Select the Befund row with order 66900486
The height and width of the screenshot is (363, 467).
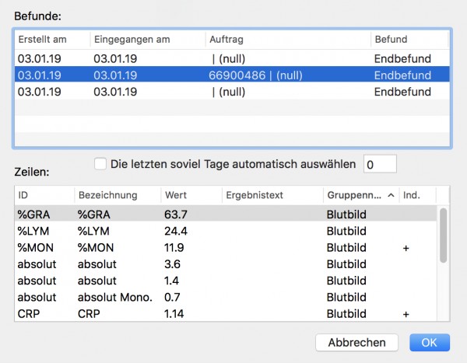pos(232,75)
